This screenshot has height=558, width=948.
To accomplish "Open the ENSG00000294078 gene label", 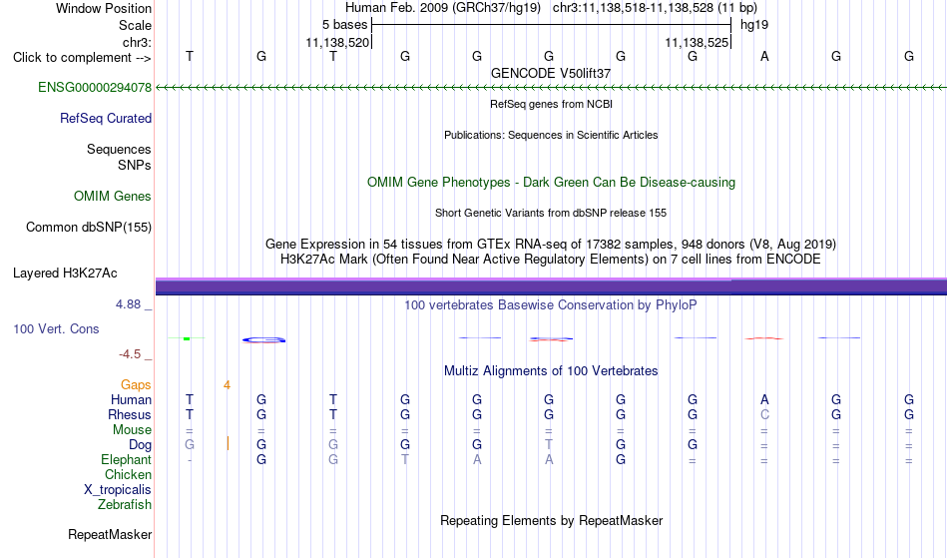I will point(95,87).
